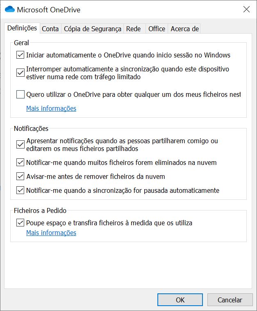Image resolution: width=257 pixels, height=311 pixels.
Task: Disable starting OneDrive automatically at Windows sign-in
Action: [20, 55]
